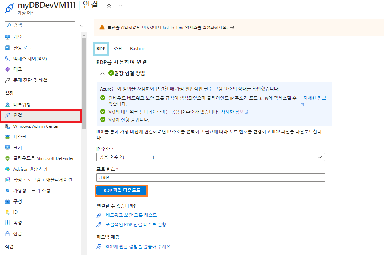
Task: Click the 속성 bars icon
Action: 7,223
